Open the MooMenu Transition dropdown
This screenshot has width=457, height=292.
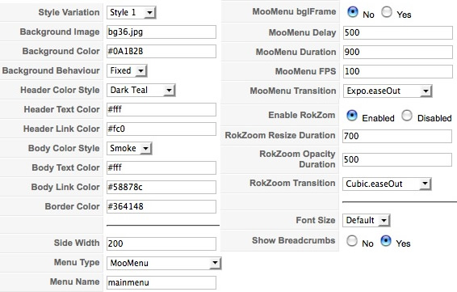pyautogui.click(x=388, y=91)
